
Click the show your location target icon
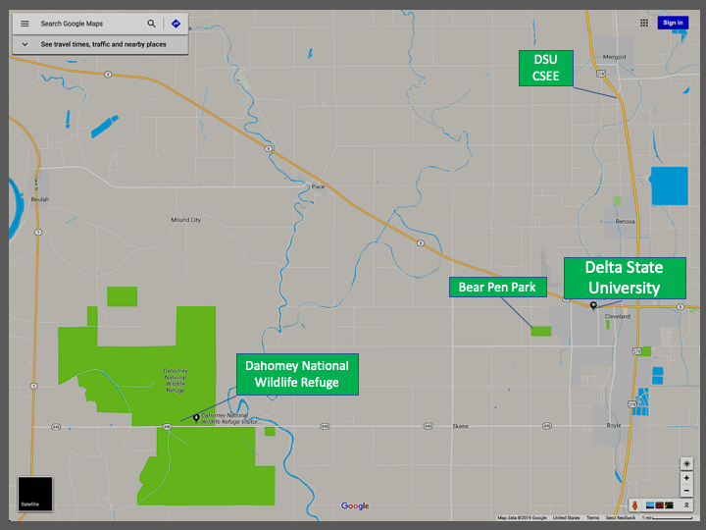coord(686,463)
